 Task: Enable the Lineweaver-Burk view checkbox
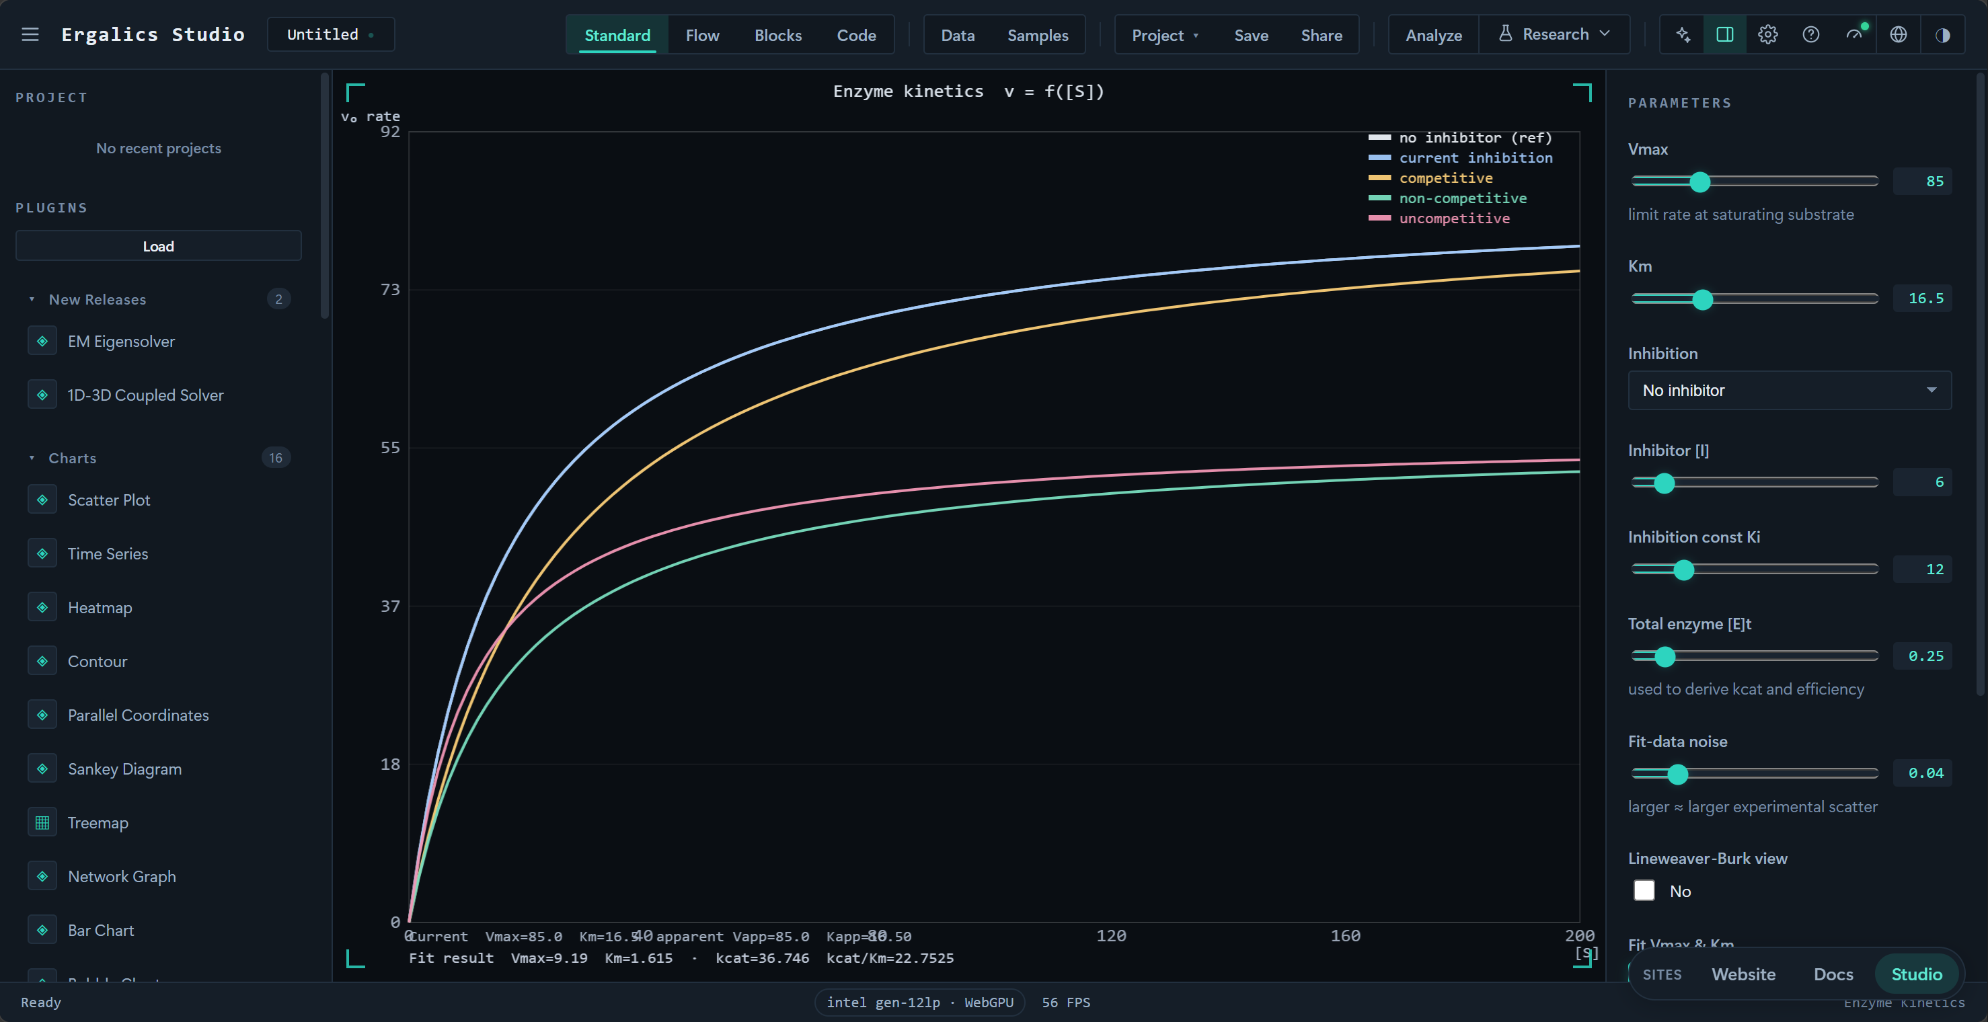1644,891
